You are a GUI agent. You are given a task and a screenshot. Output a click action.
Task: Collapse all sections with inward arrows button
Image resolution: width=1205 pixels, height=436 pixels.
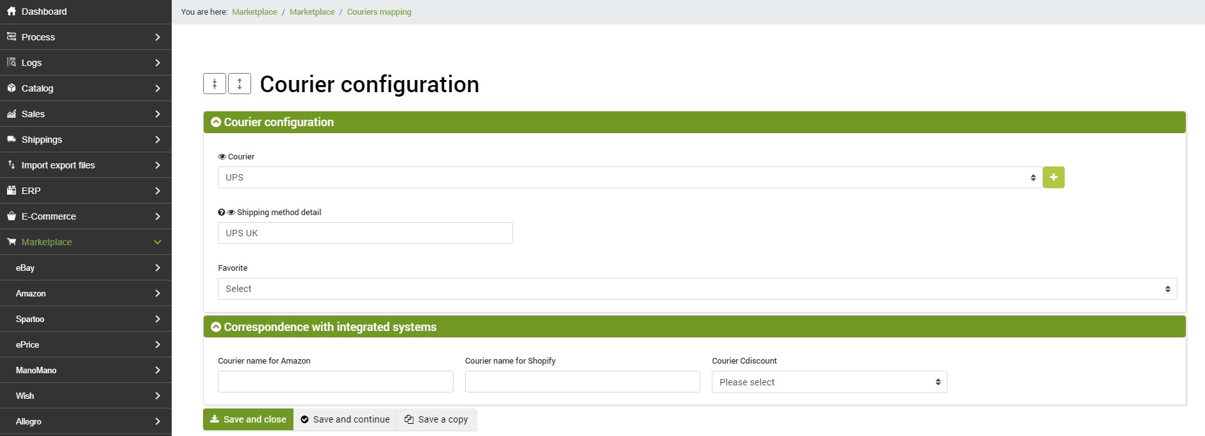pos(215,84)
